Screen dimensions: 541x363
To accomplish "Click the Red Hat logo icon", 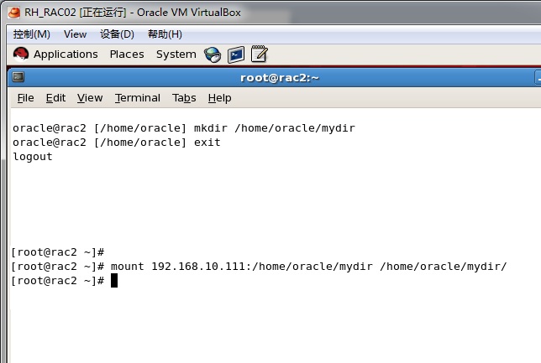I will point(21,54).
